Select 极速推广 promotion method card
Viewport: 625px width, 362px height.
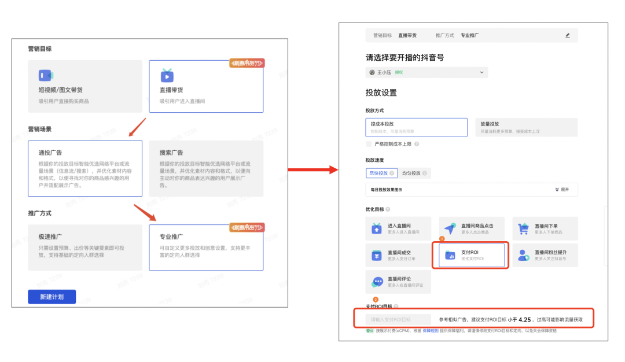[85, 248]
